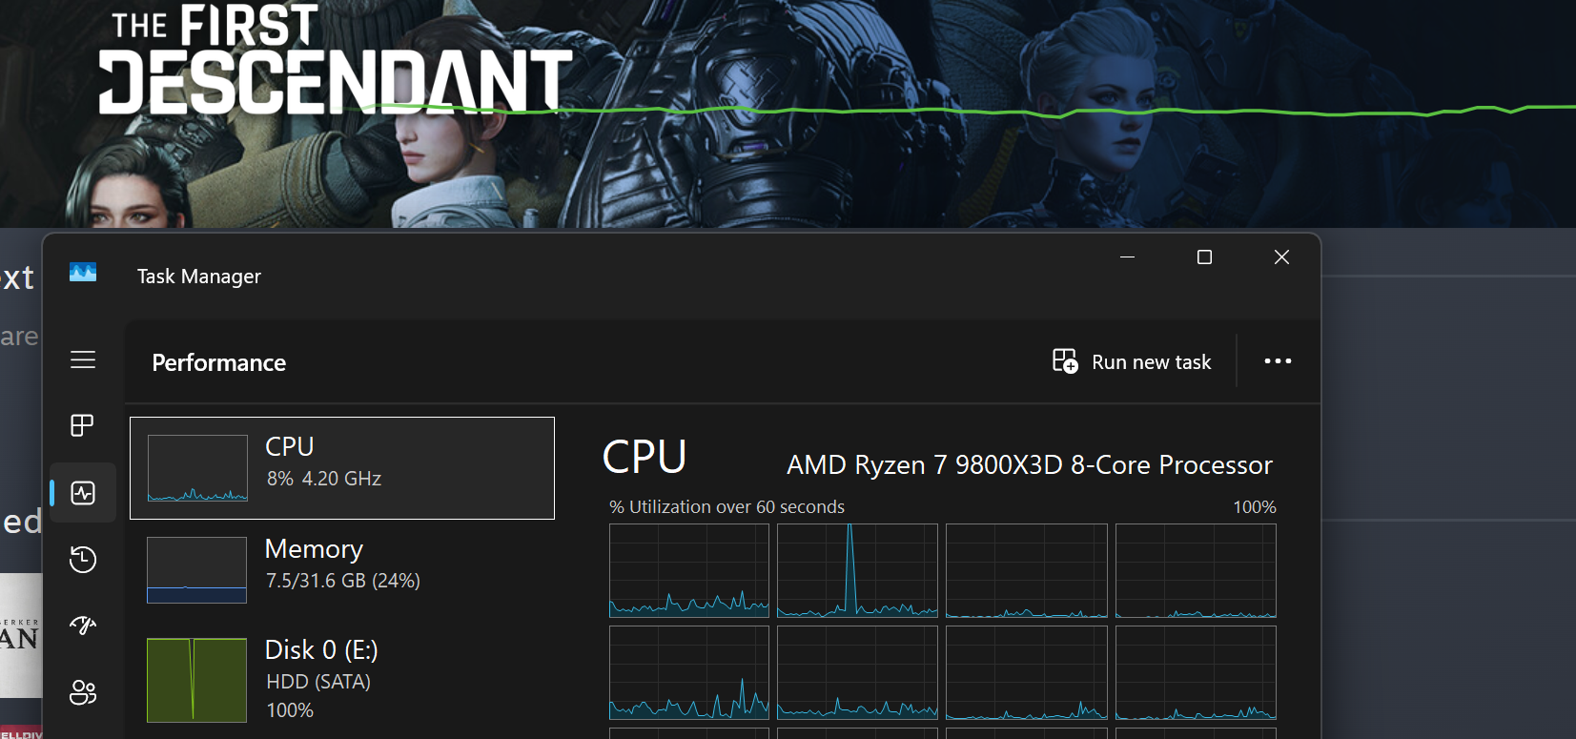Click the Memory mini usage graph thumbnail
The width and height of the screenshot is (1576, 739).
point(196,570)
